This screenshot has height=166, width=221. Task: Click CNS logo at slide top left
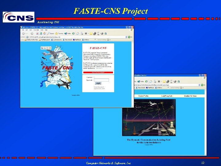pyautogui.click(x=18, y=17)
